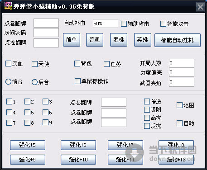Tick checkbox number 1

point(9,102)
